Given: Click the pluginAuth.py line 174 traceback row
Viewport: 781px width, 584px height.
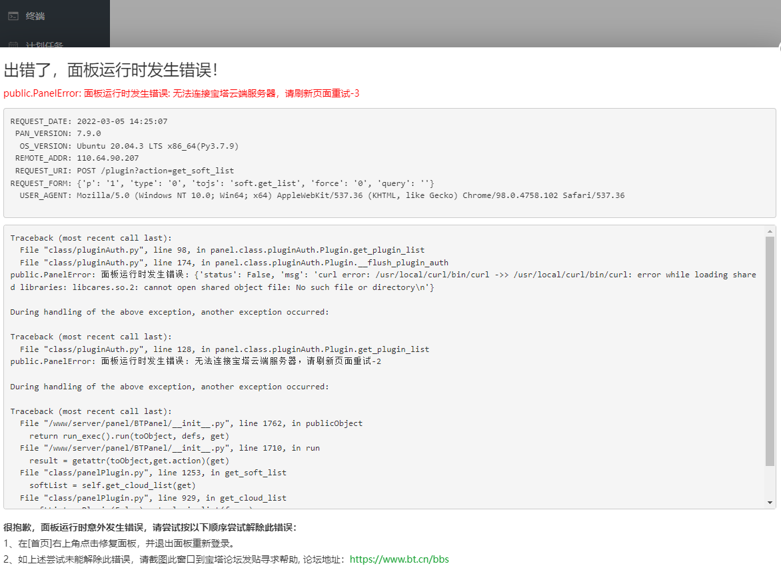Looking at the screenshot, I should [x=234, y=263].
